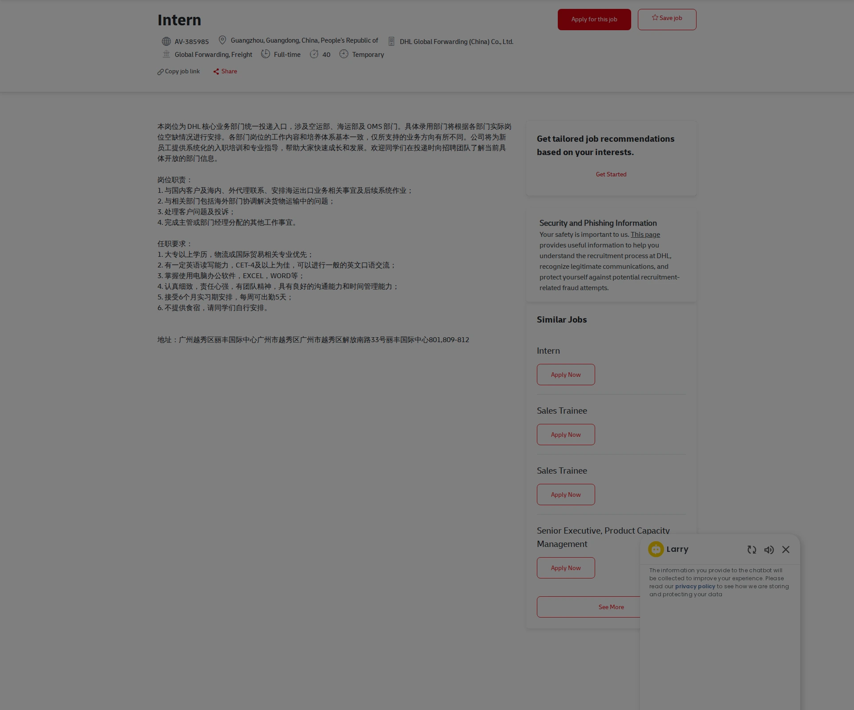Apply Now for the similar Intern job
This screenshot has width=854, height=710.
(566, 375)
